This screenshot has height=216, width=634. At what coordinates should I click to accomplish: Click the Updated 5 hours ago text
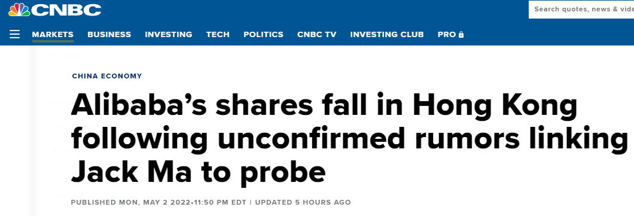coord(303,202)
